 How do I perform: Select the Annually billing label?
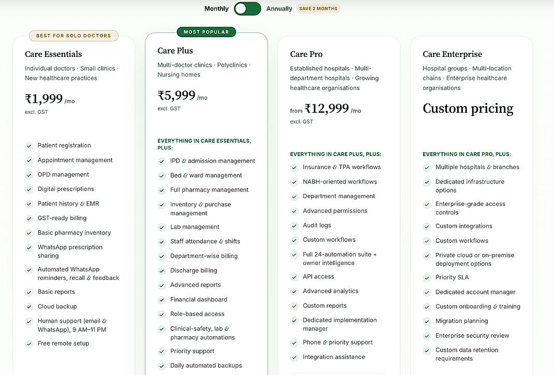click(x=279, y=8)
